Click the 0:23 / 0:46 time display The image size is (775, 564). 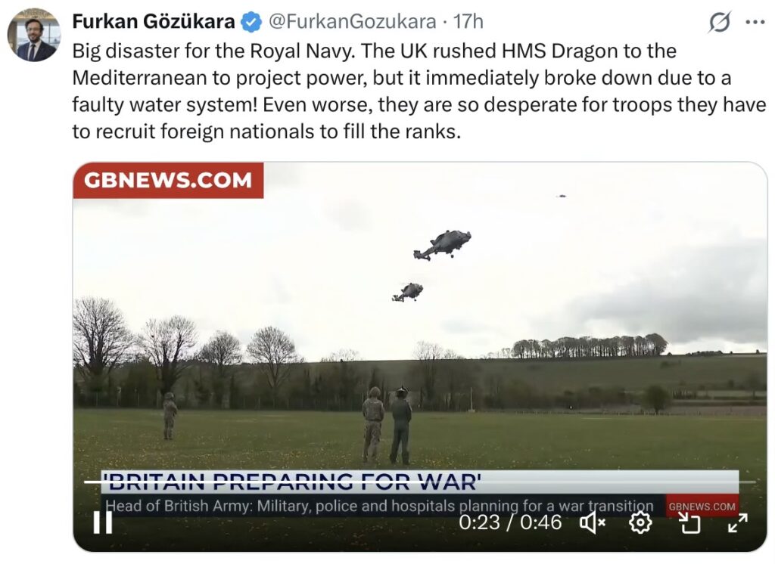[x=510, y=522]
